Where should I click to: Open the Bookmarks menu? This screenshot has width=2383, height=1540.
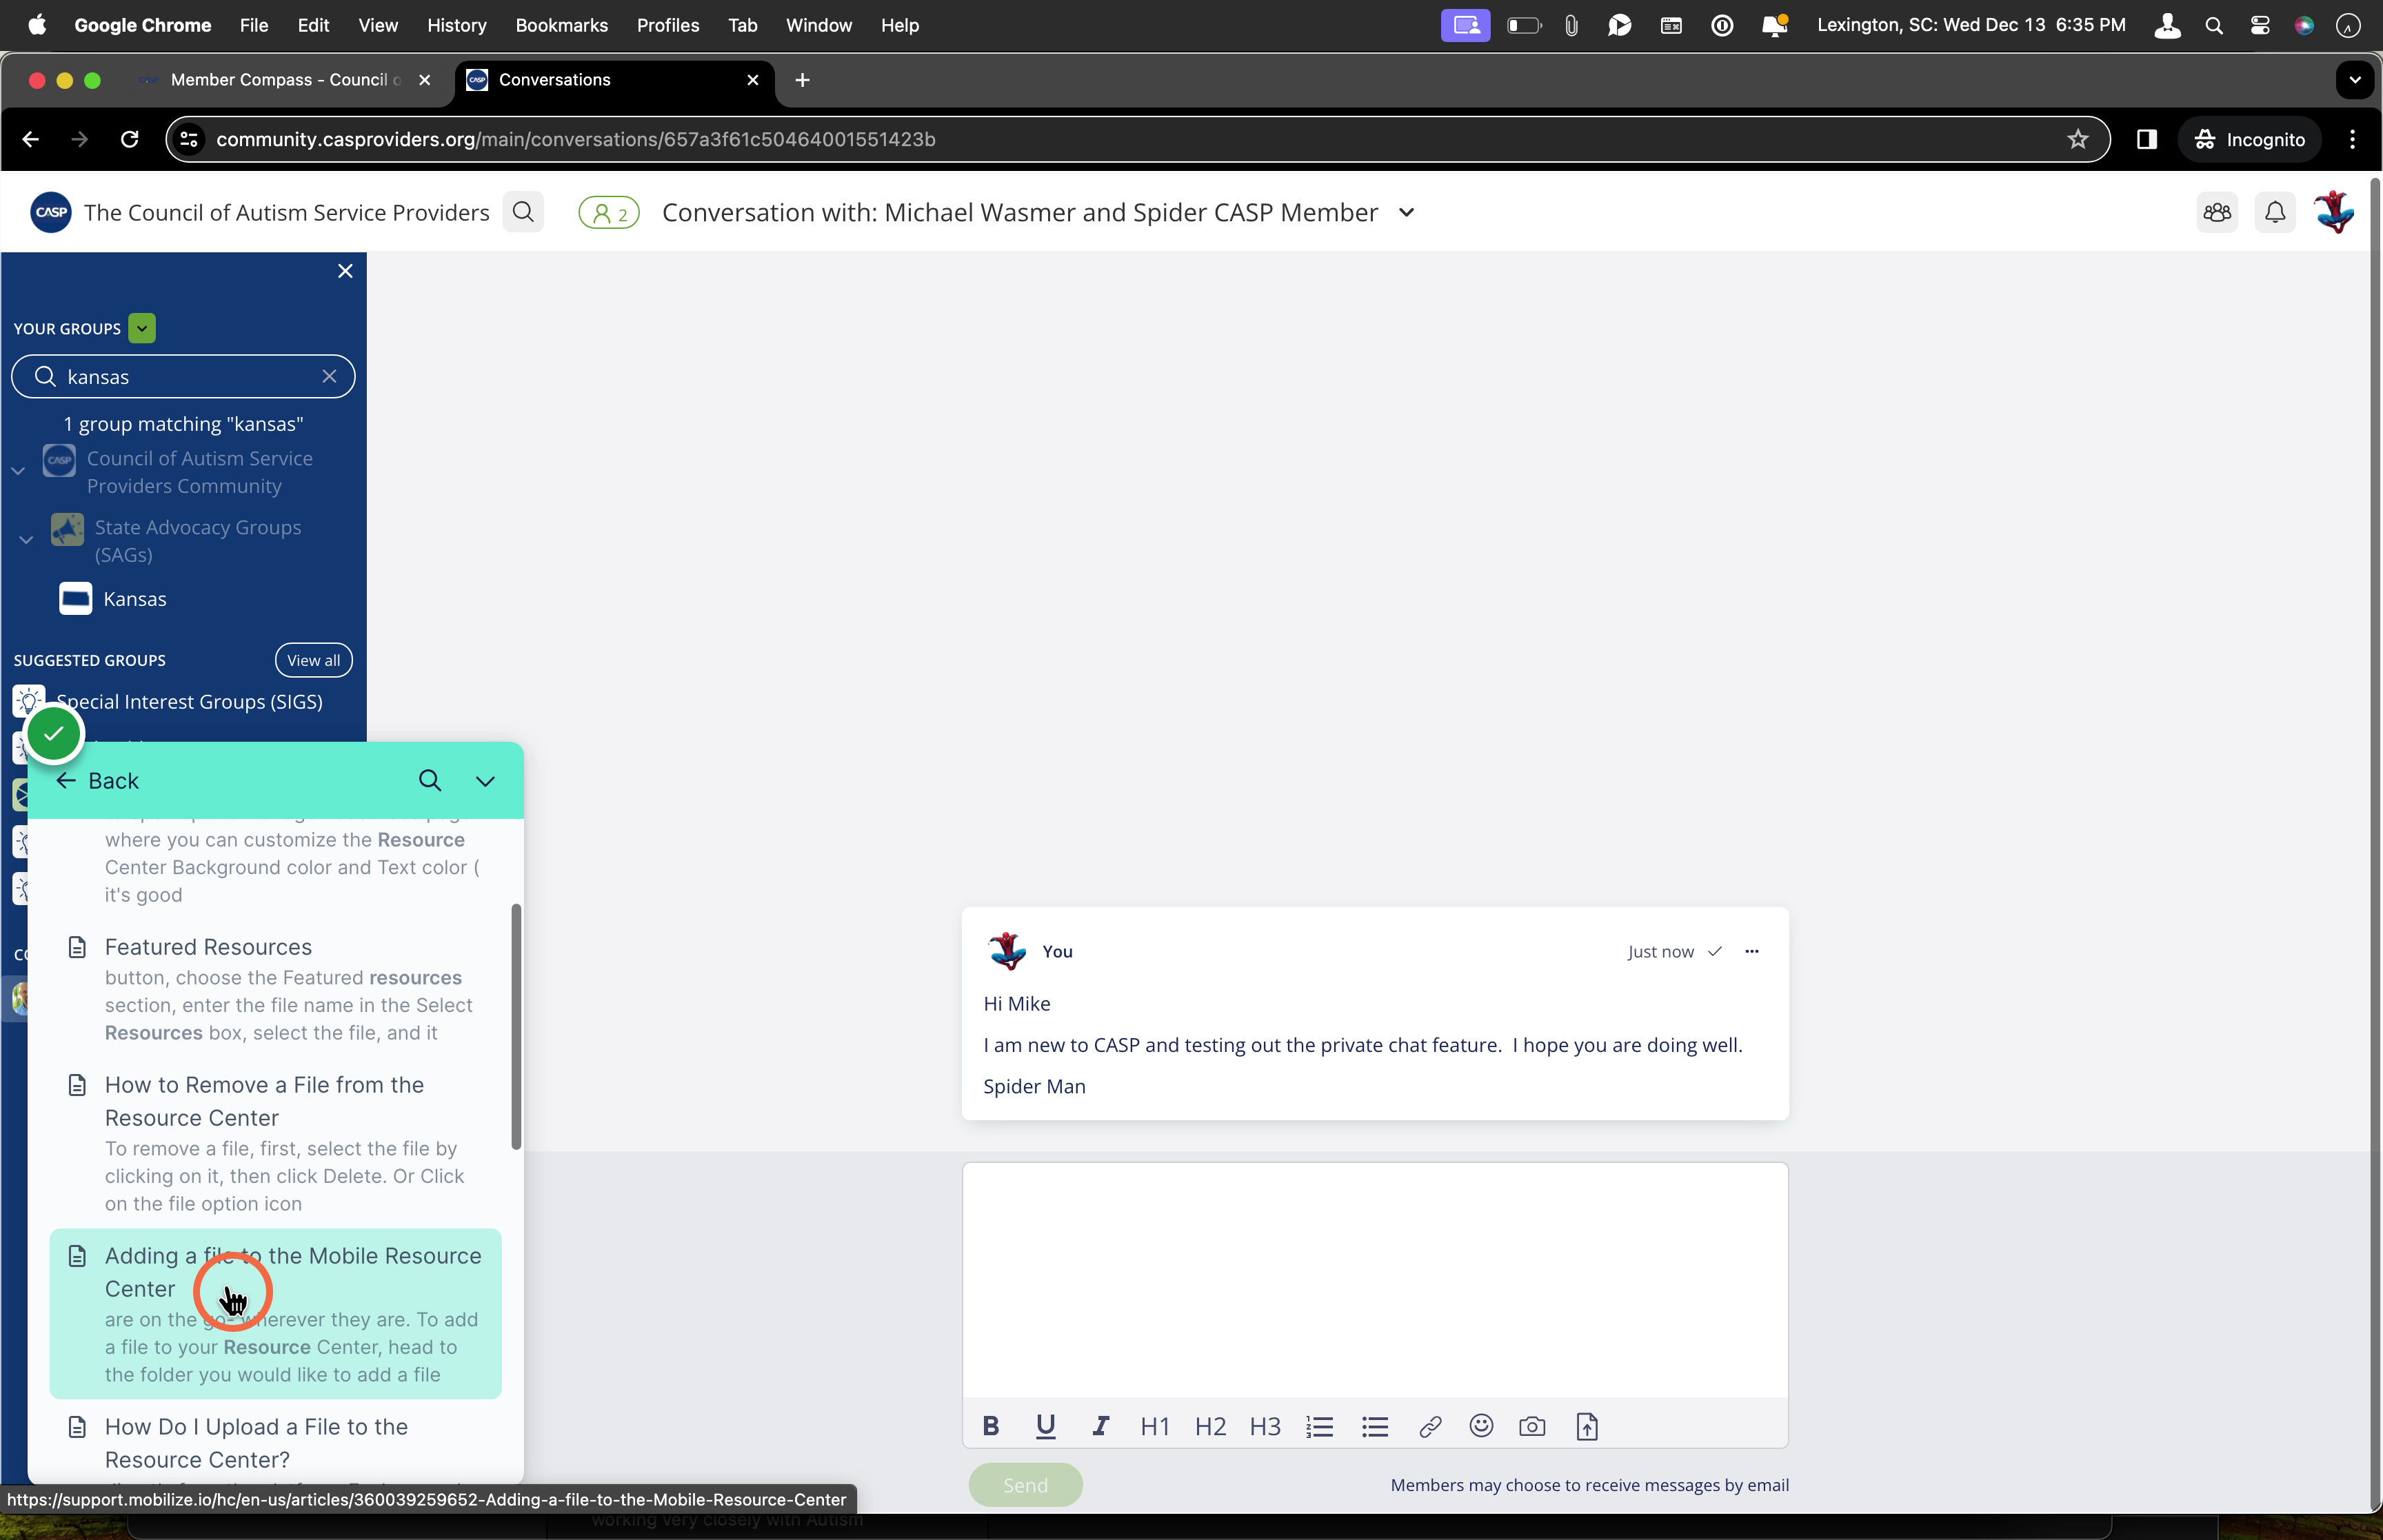pos(561,25)
